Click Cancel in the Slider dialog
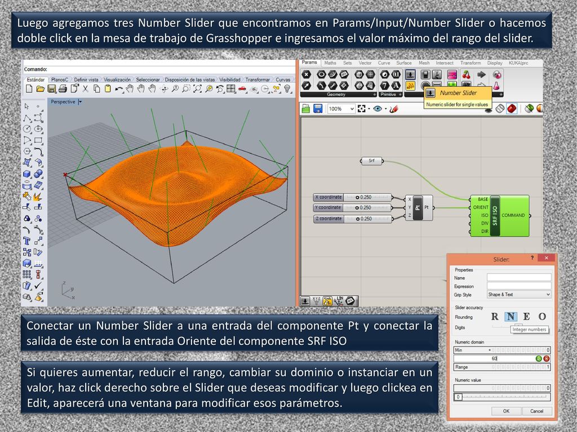Image resolution: width=577 pixels, height=432 pixels. coord(537,411)
